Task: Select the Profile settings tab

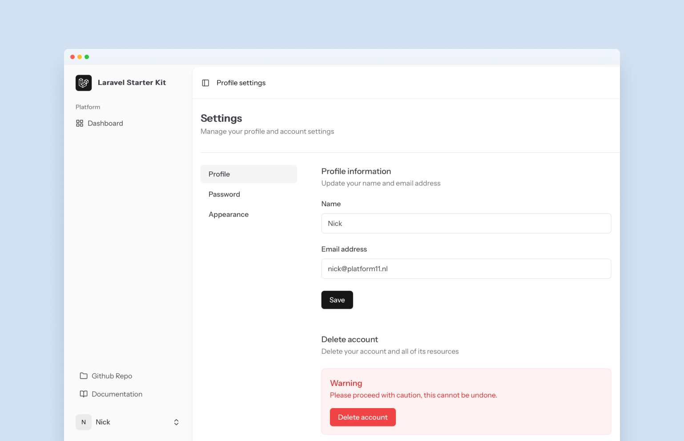Action: point(249,174)
